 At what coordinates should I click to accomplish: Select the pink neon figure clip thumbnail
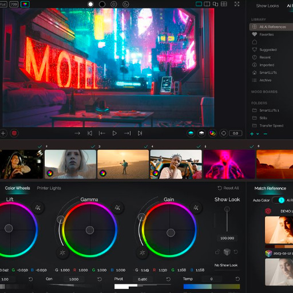pyautogui.click(x=229, y=164)
